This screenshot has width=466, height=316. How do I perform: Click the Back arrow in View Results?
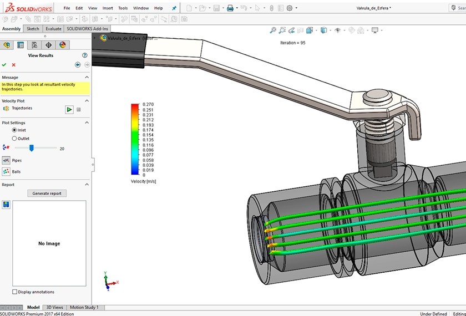pyautogui.click(x=78, y=65)
